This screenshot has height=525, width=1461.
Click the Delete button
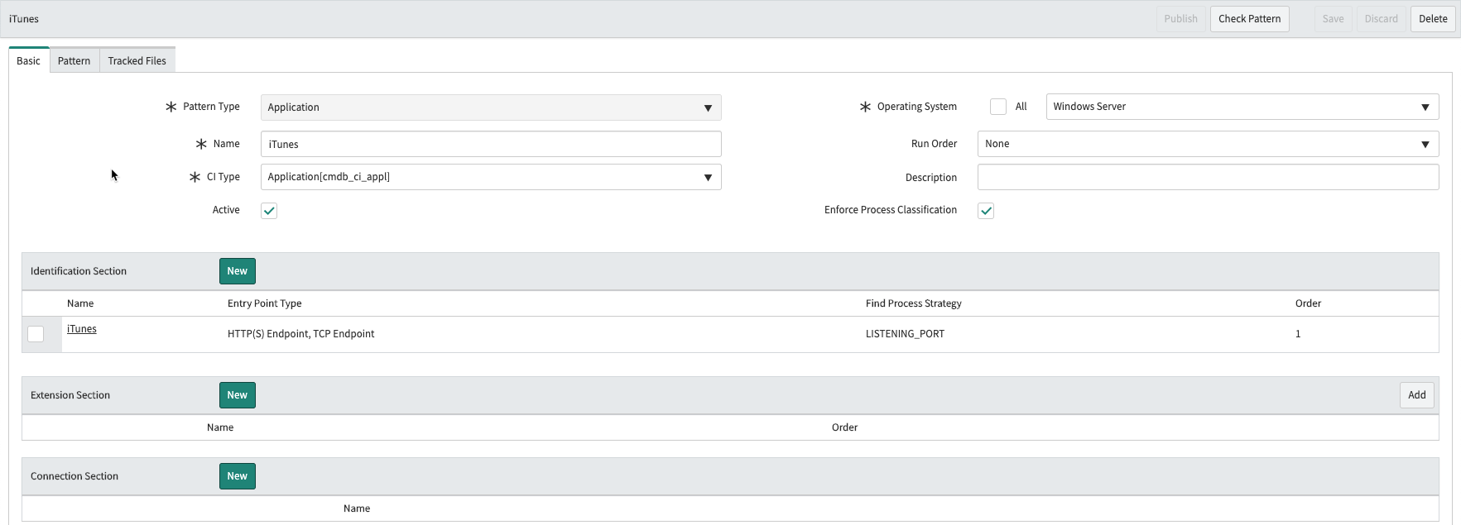1432,19
